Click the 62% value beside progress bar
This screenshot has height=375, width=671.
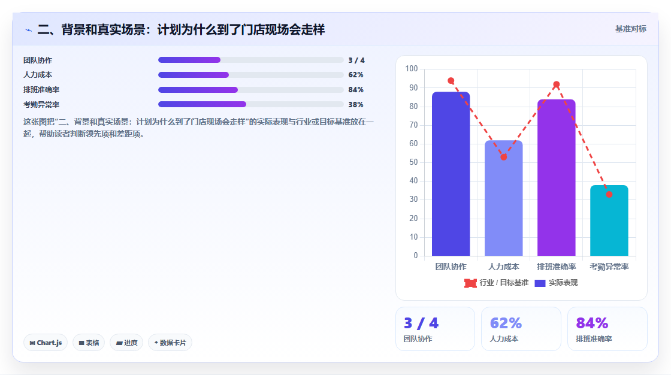pos(356,75)
